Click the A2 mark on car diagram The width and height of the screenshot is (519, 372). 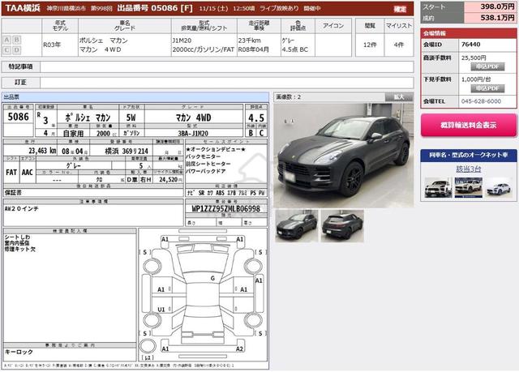pos(240,348)
